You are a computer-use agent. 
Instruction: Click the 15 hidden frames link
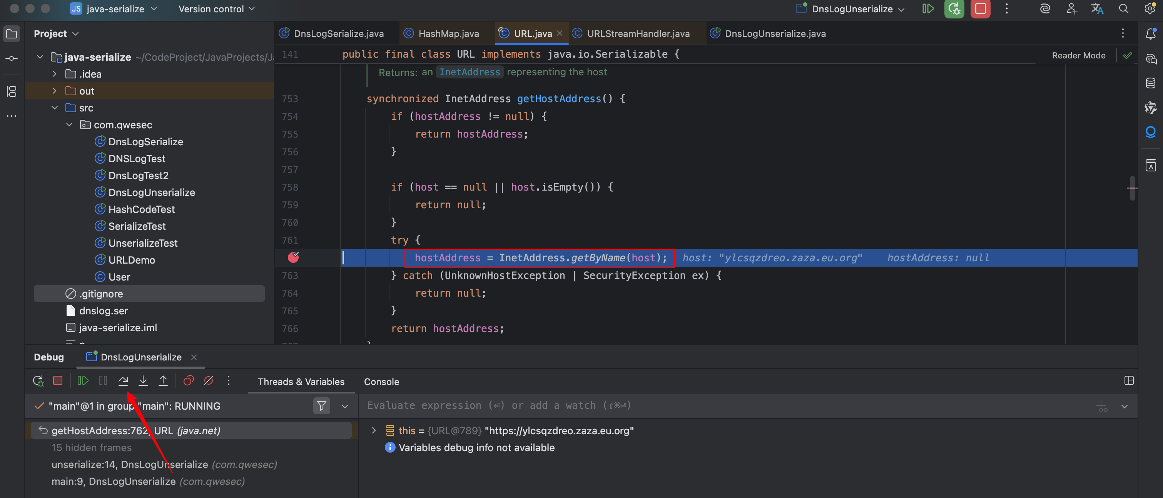tap(91, 448)
